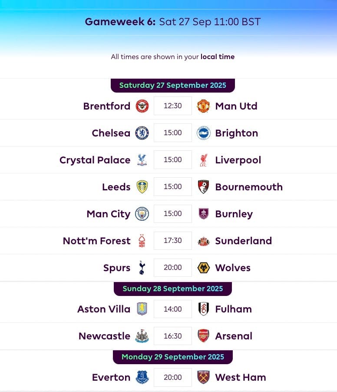
Task: Open the 12:30 Brentford kickoff time box
Action: pos(172,106)
